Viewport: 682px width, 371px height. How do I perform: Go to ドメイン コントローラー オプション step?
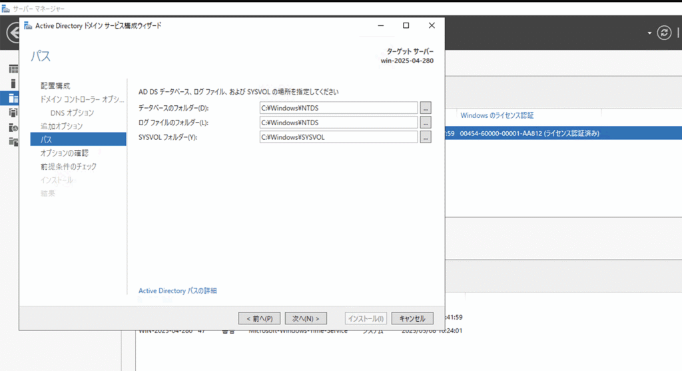[82, 99]
